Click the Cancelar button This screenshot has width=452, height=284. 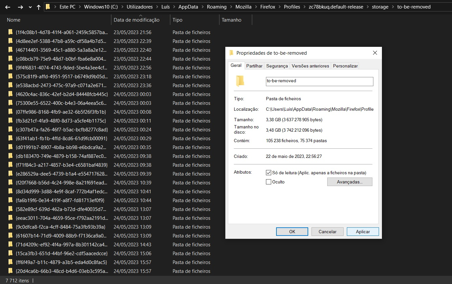pyautogui.click(x=328, y=232)
